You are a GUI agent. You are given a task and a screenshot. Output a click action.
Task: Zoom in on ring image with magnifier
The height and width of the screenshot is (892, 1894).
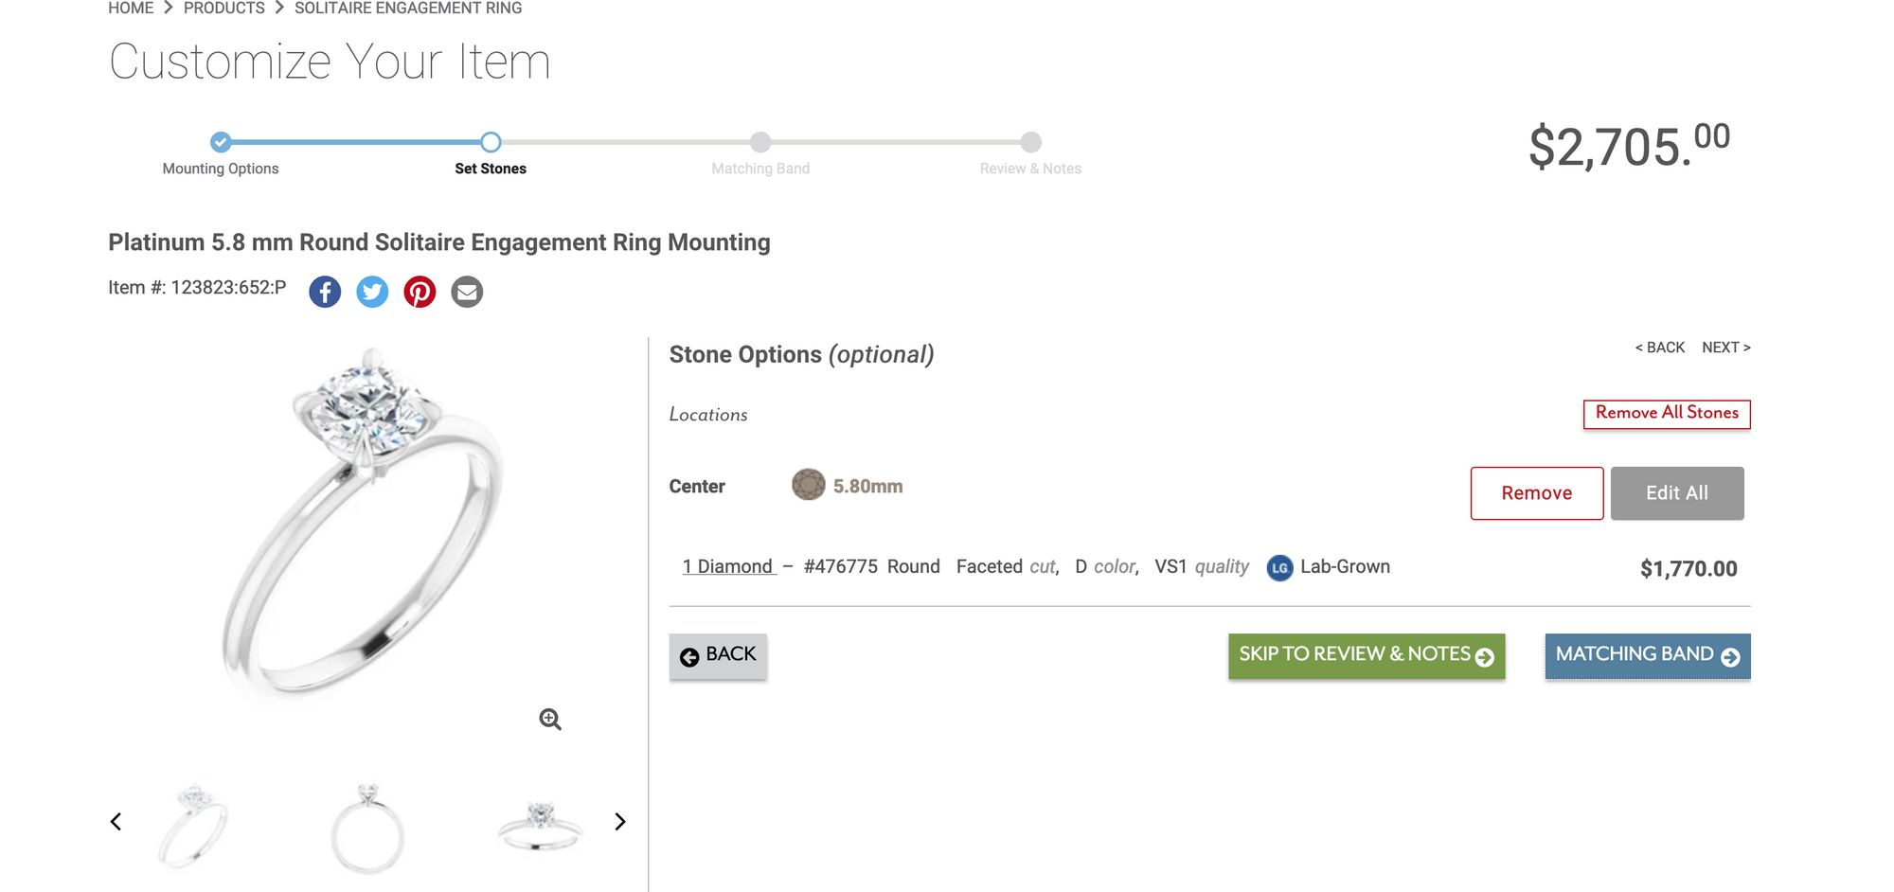click(550, 720)
